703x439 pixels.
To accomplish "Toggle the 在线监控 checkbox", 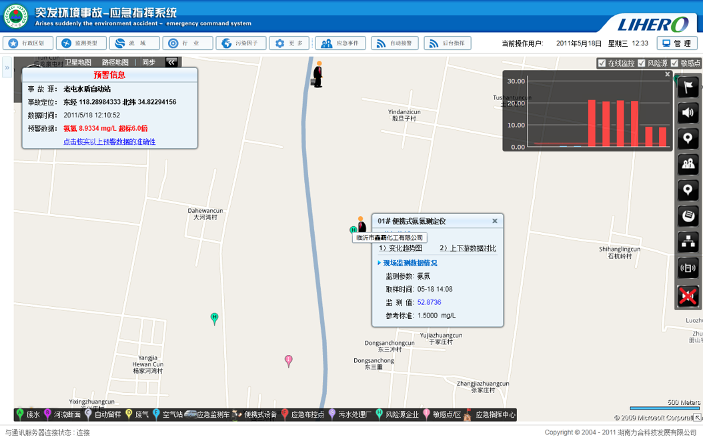I will (x=602, y=63).
